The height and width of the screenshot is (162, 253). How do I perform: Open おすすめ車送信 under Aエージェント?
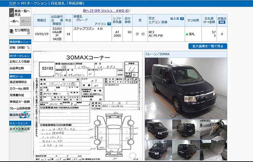point(20,129)
